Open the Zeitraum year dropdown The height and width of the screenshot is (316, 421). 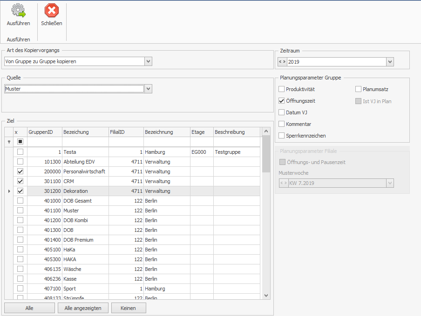pyautogui.click(x=390, y=62)
